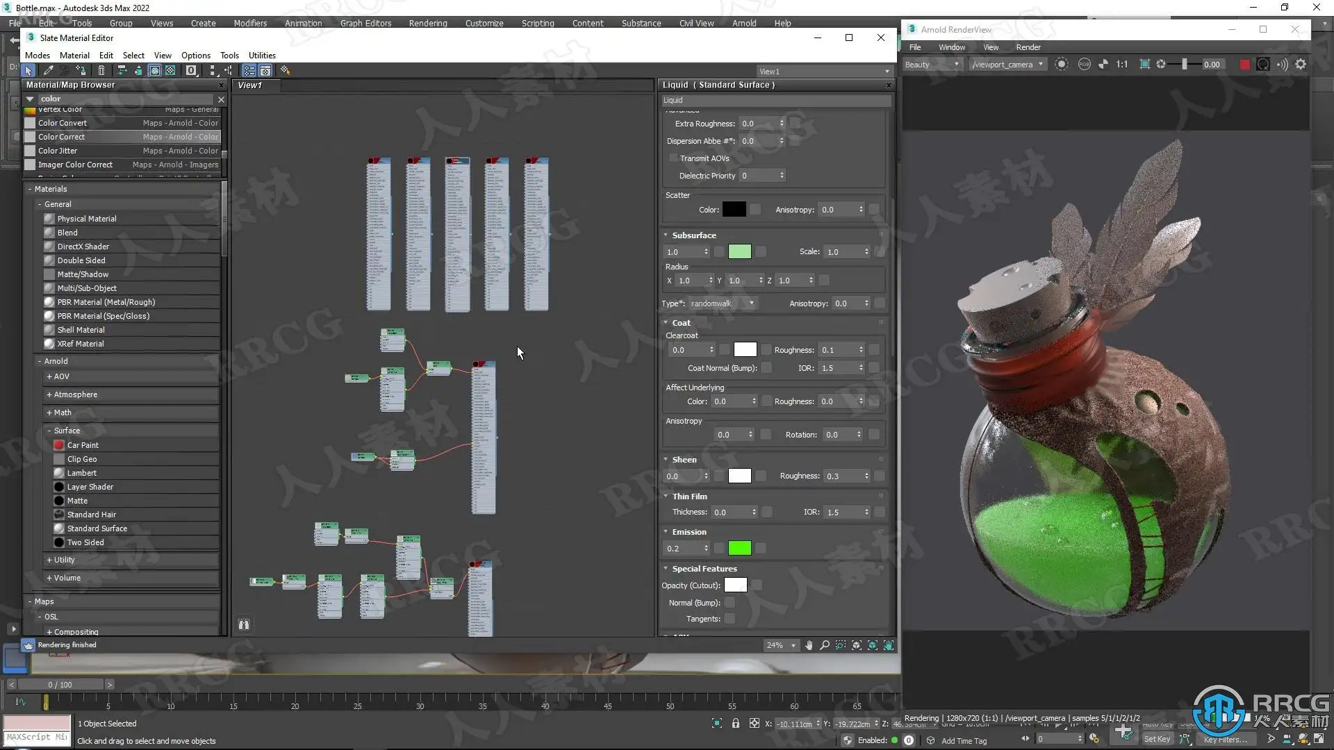
Task: Click the Move Children toolbar icon
Action: click(122, 71)
